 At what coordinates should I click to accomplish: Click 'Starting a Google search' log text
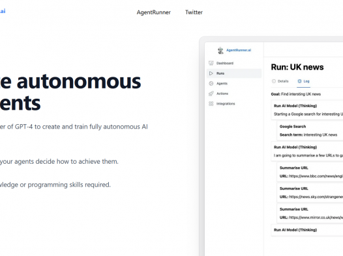[x=308, y=114]
